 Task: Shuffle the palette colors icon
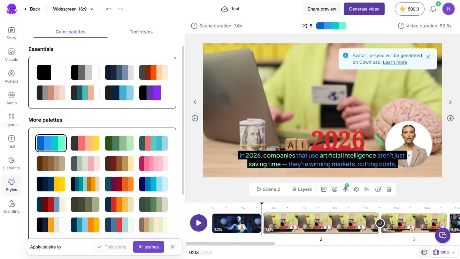click(305, 26)
